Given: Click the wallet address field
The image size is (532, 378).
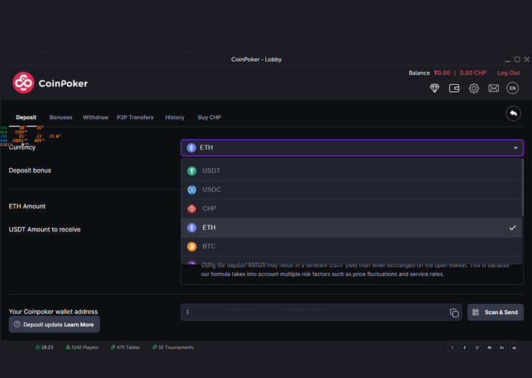Looking at the screenshot, I should tap(321, 312).
